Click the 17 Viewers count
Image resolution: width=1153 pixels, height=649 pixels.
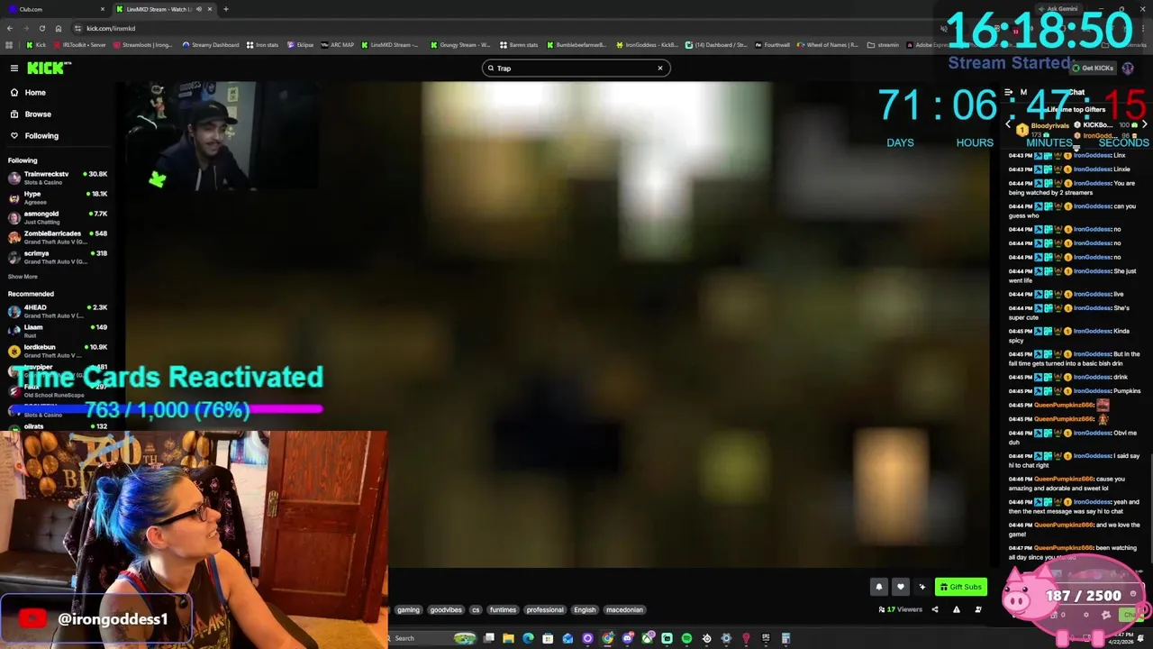click(901, 609)
